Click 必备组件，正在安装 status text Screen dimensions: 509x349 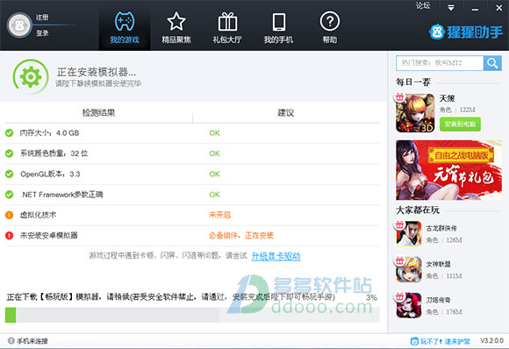tap(241, 236)
